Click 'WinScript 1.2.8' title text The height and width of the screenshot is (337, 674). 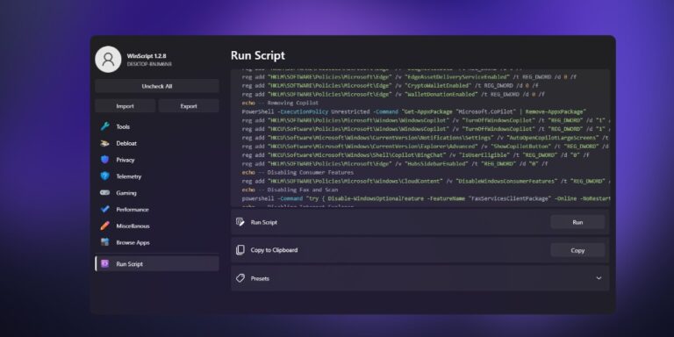(x=147, y=56)
